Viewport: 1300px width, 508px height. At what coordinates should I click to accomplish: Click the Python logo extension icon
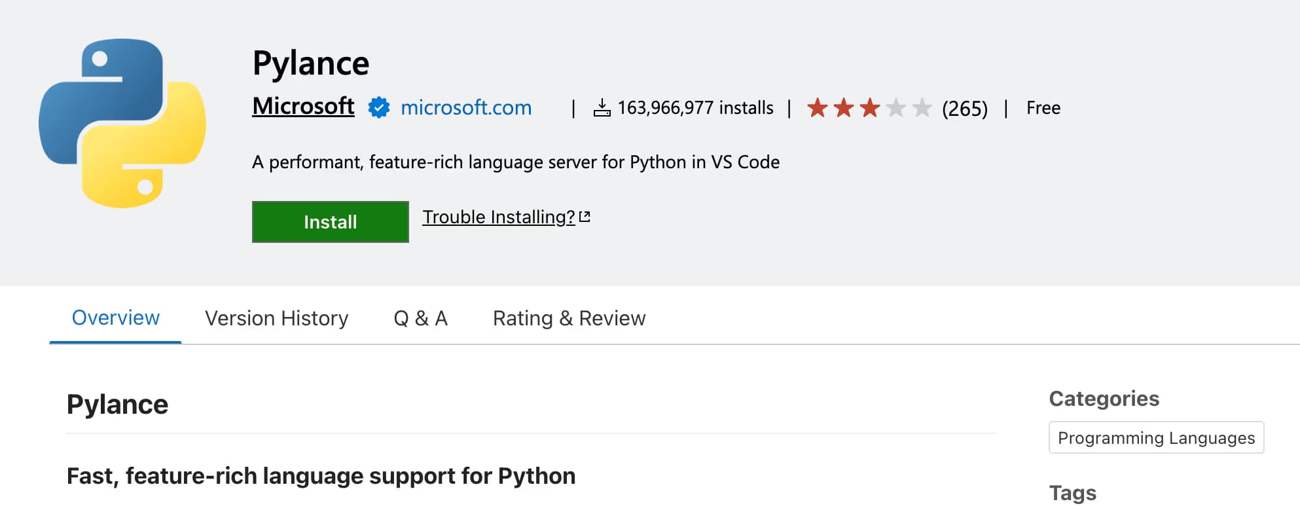click(x=122, y=123)
